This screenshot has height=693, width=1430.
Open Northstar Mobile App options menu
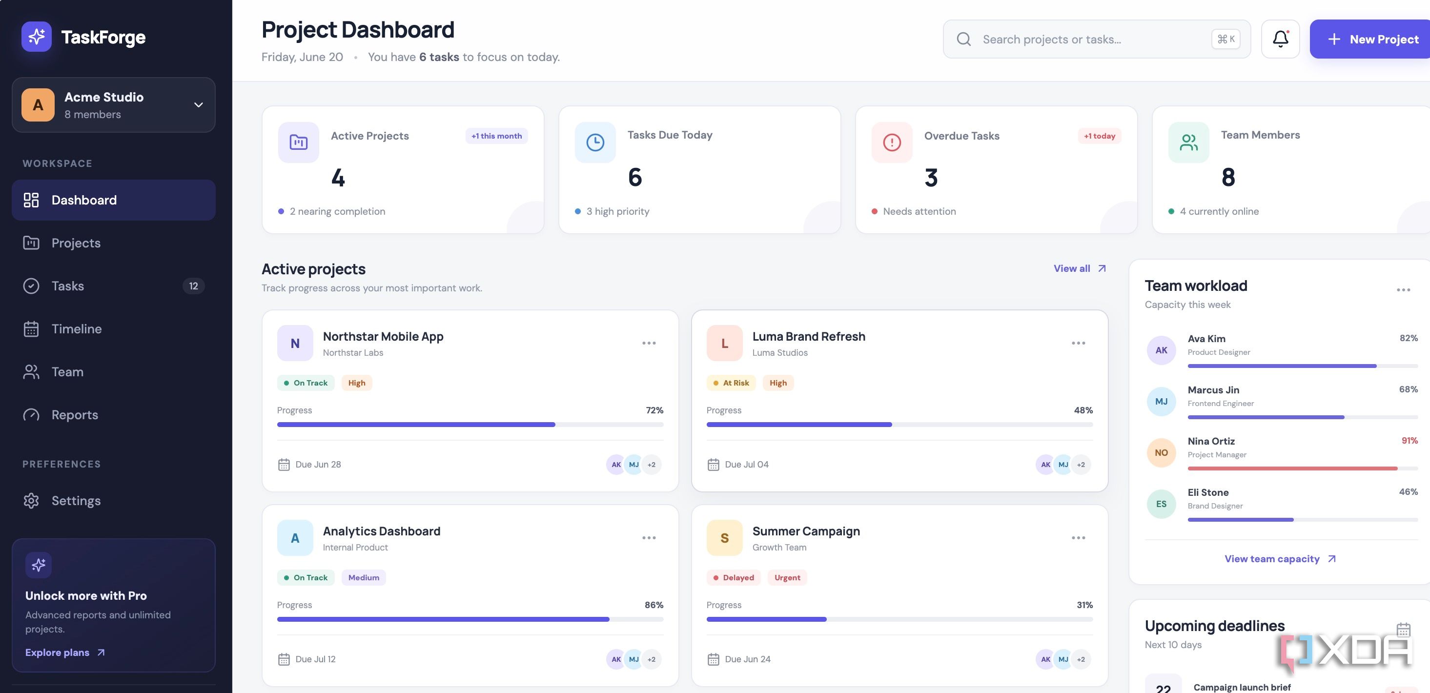(x=649, y=343)
